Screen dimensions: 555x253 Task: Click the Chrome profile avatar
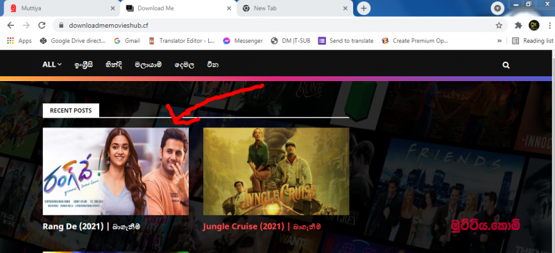[533, 25]
